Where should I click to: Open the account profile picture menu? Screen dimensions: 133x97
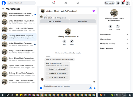coord(128,3)
